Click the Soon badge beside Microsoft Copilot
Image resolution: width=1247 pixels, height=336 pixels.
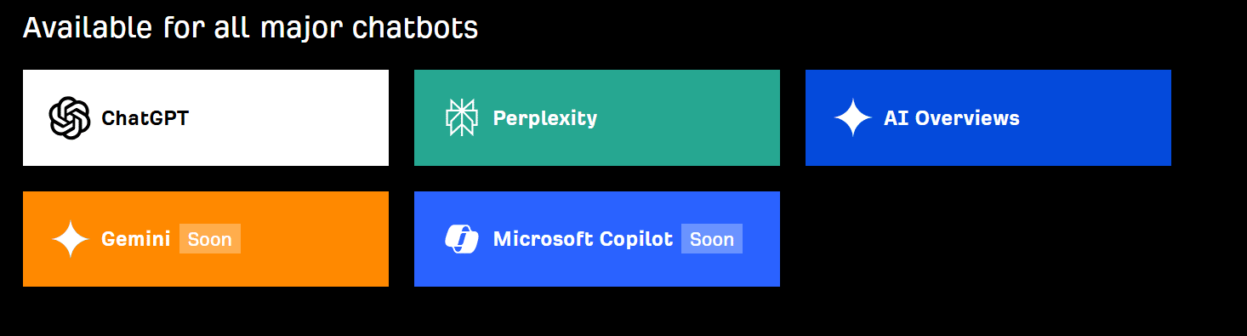click(x=712, y=239)
